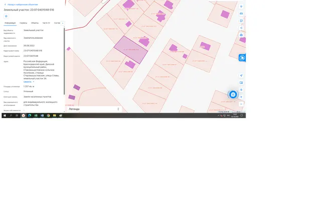The image size is (321, 216).
Task: Click 'для индивидуального жилищного строительства' value
Action: pos(40,103)
